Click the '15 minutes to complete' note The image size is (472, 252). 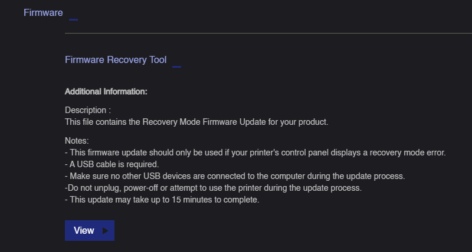162,200
